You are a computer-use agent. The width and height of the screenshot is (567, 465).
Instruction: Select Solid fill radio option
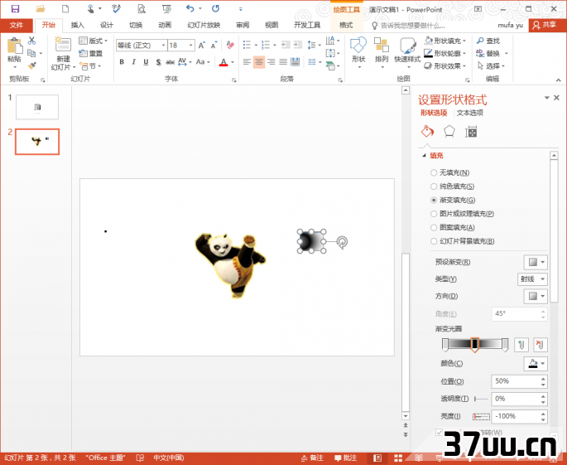click(434, 186)
